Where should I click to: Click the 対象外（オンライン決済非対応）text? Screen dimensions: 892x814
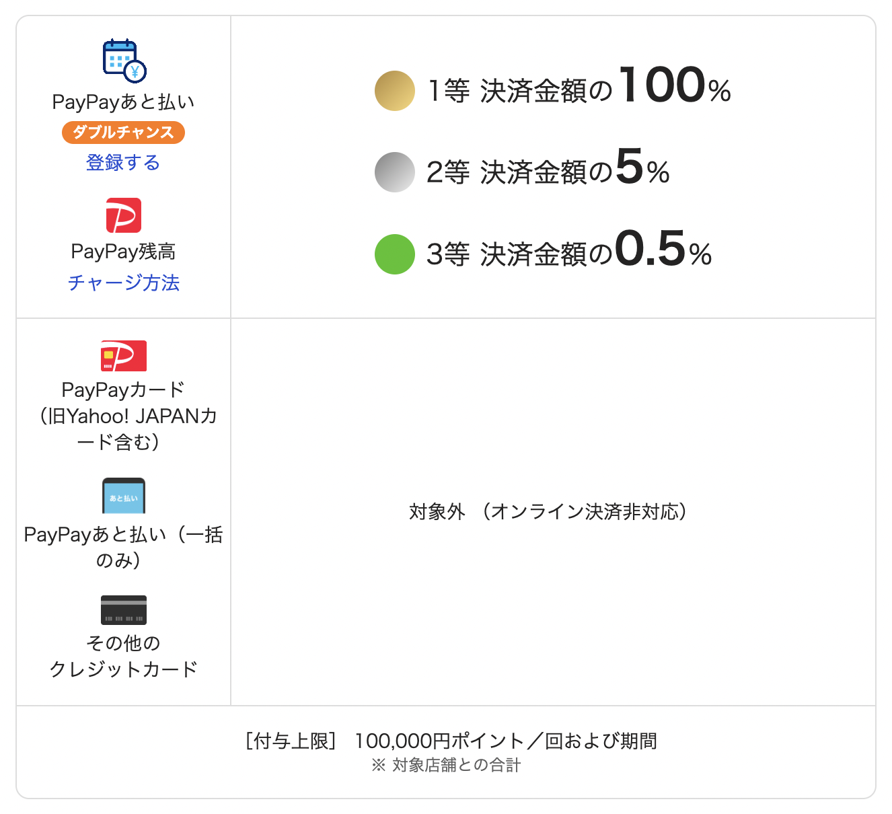(x=548, y=512)
